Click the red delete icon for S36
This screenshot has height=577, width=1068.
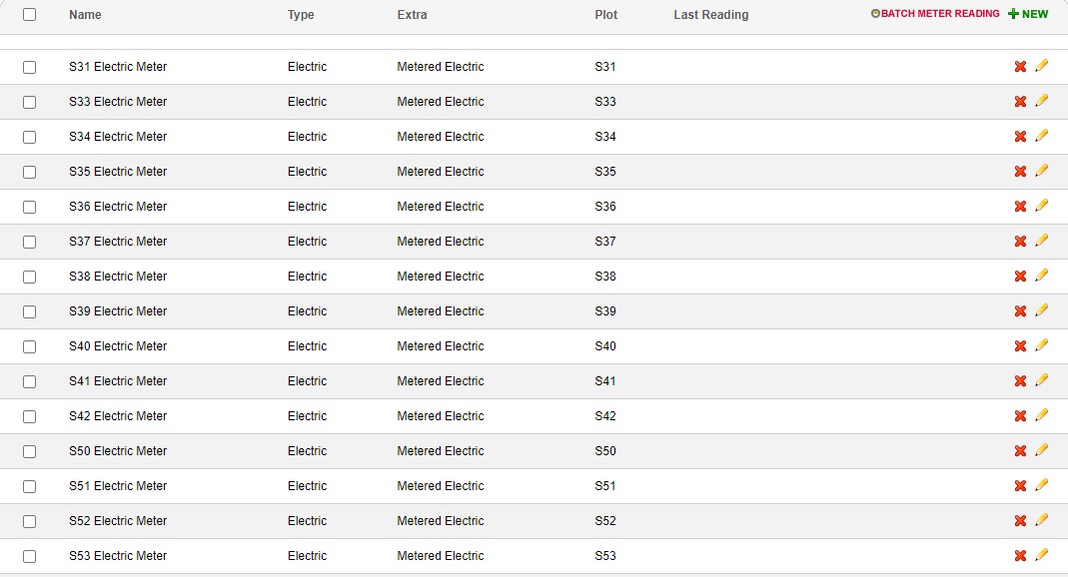[1020, 207]
